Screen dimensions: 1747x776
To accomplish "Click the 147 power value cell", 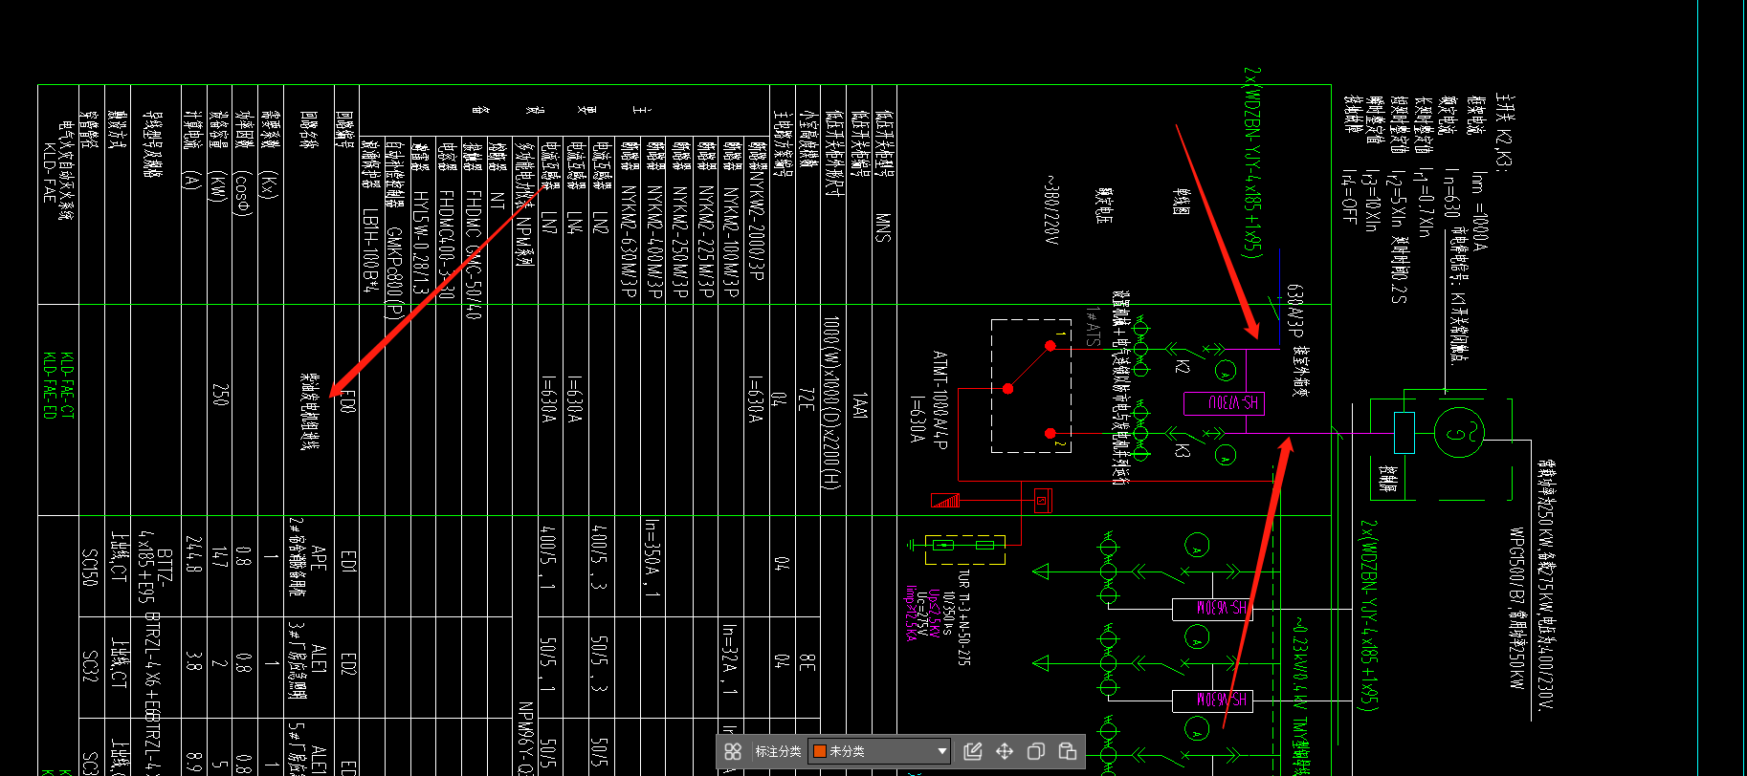I will [218, 557].
